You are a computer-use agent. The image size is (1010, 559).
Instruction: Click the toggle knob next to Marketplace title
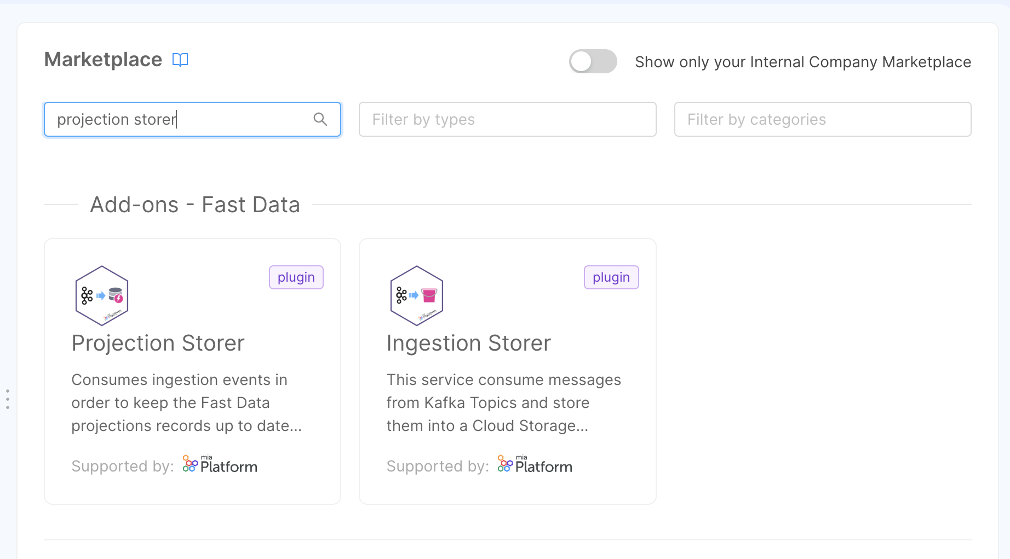582,61
